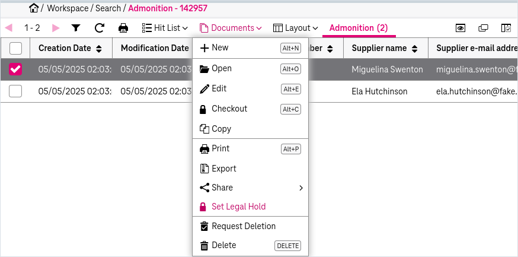Click the toolbar printer icon
Screen dimensions: 518x257
click(123, 28)
